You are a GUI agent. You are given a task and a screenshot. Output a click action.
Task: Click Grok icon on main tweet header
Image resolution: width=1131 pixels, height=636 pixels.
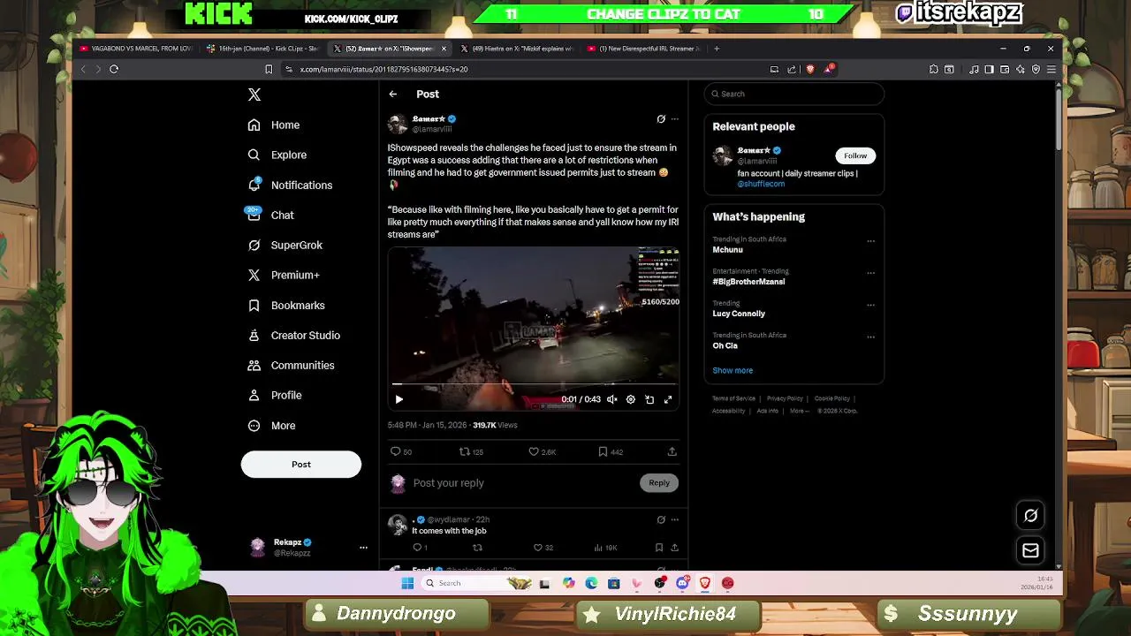click(661, 119)
